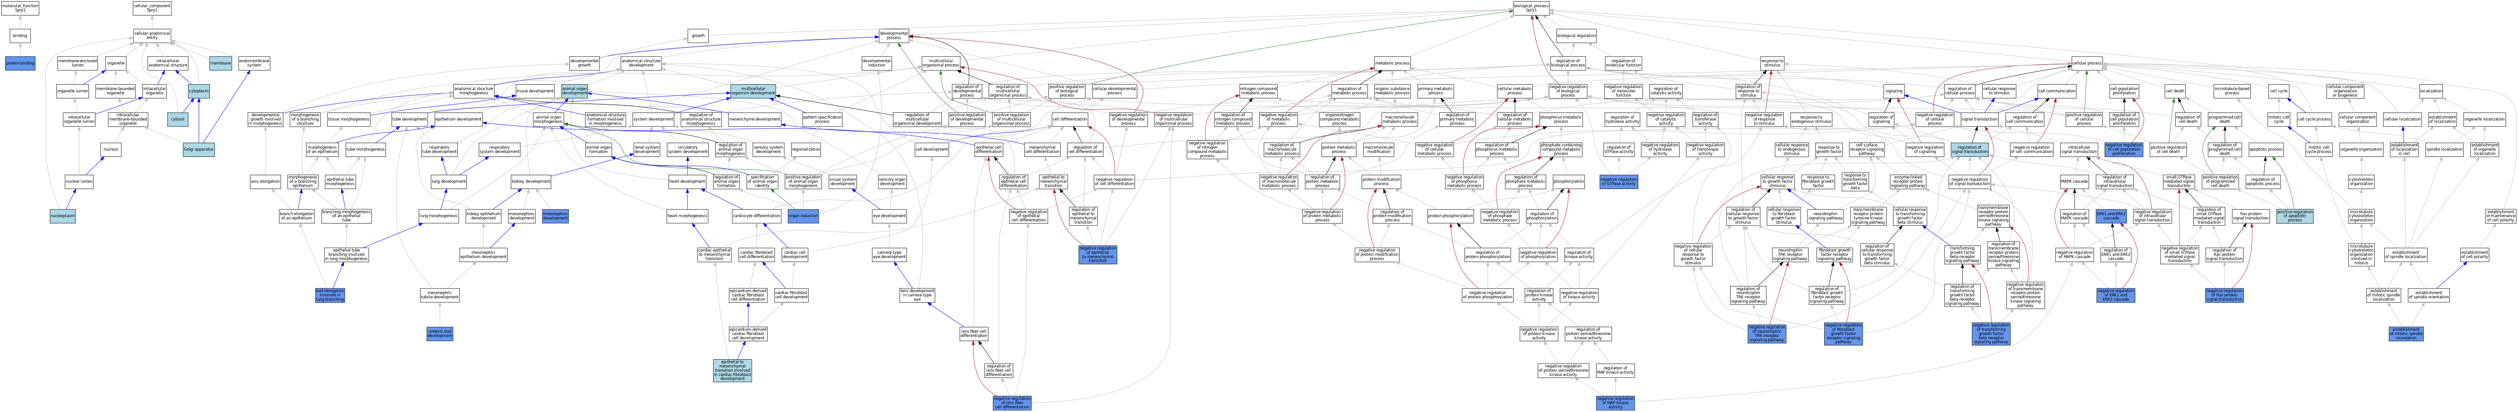Select light-blue 'regulation of signal transduction' node

pyautogui.click(x=1969, y=149)
